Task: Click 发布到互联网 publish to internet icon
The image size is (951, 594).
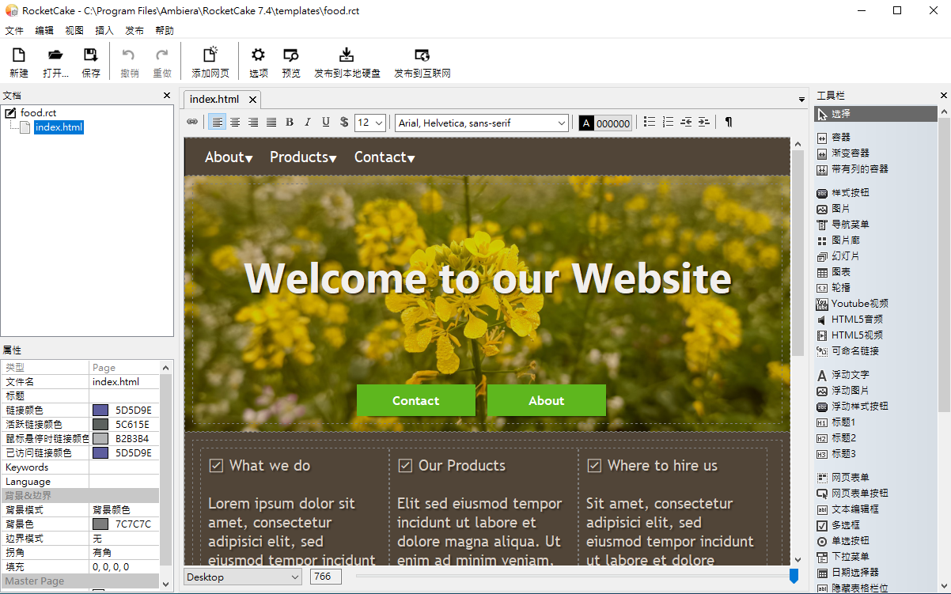Action: [x=422, y=55]
